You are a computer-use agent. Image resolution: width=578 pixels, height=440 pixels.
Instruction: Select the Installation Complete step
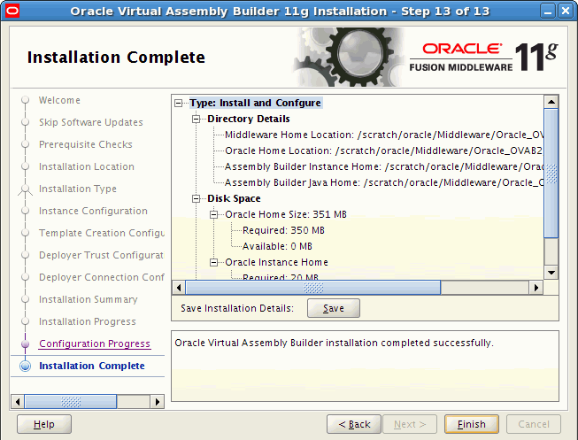[x=92, y=366]
